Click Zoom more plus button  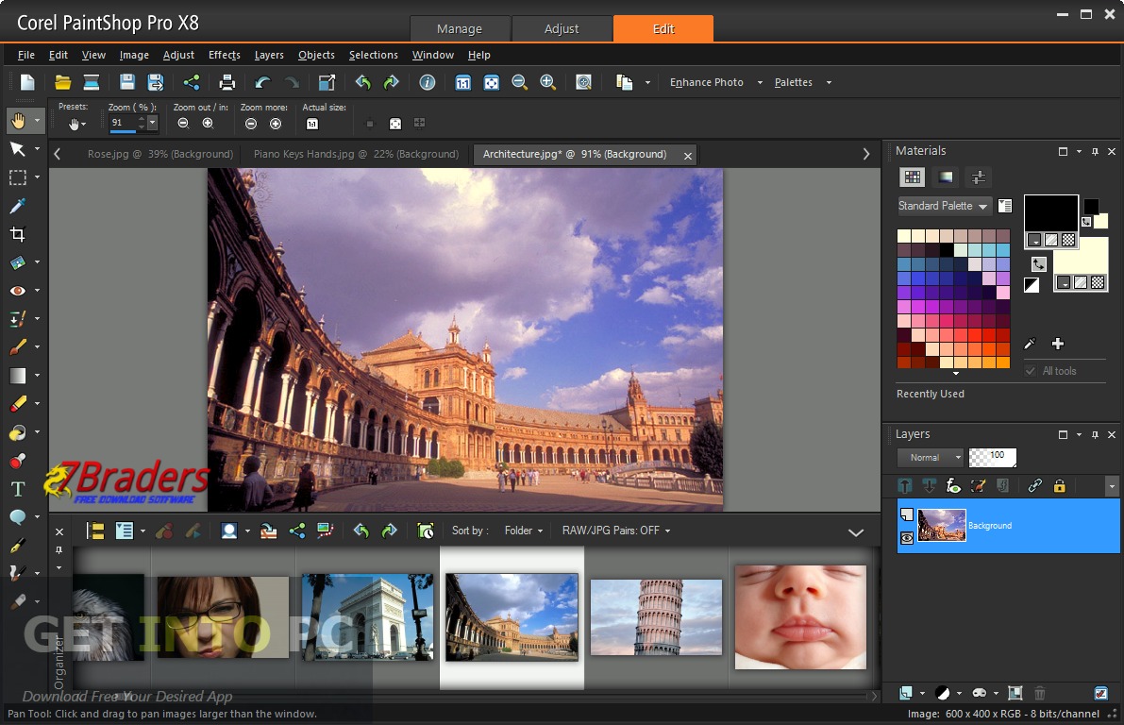point(276,124)
